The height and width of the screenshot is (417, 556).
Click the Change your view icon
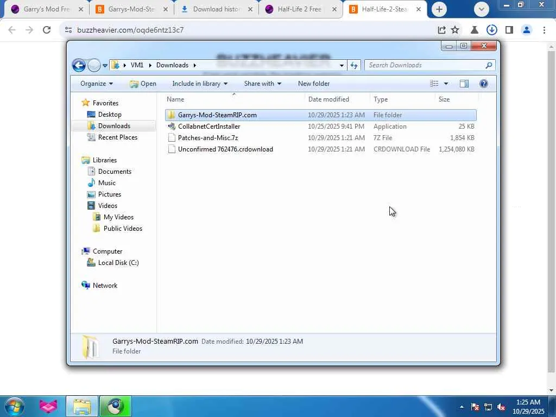pyautogui.click(x=434, y=84)
